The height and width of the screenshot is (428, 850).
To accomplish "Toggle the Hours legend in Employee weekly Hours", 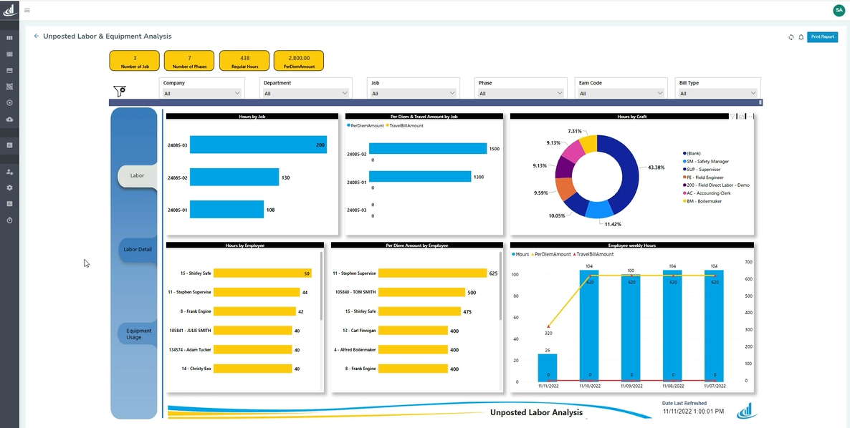I will 524,254.
